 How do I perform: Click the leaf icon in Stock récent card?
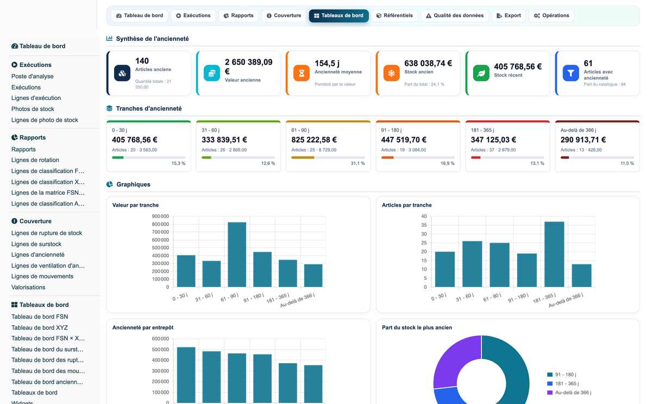481,73
